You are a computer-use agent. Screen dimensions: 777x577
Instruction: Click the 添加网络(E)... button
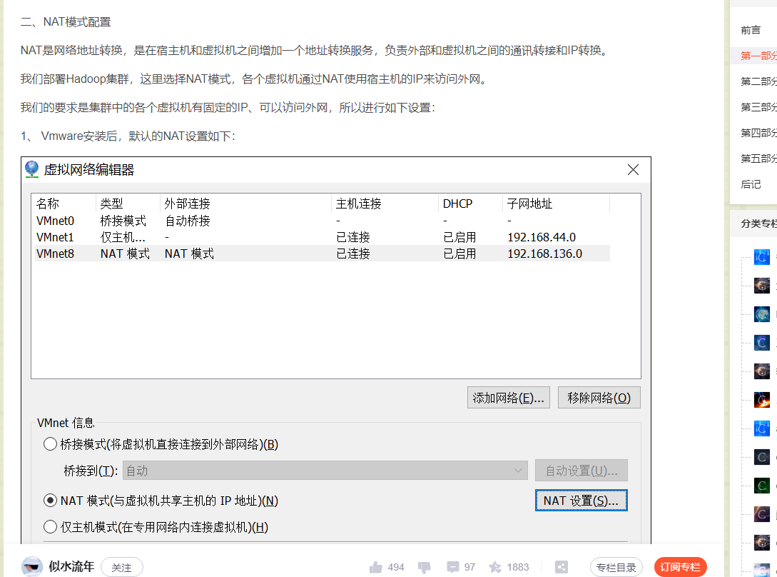click(x=509, y=397)
